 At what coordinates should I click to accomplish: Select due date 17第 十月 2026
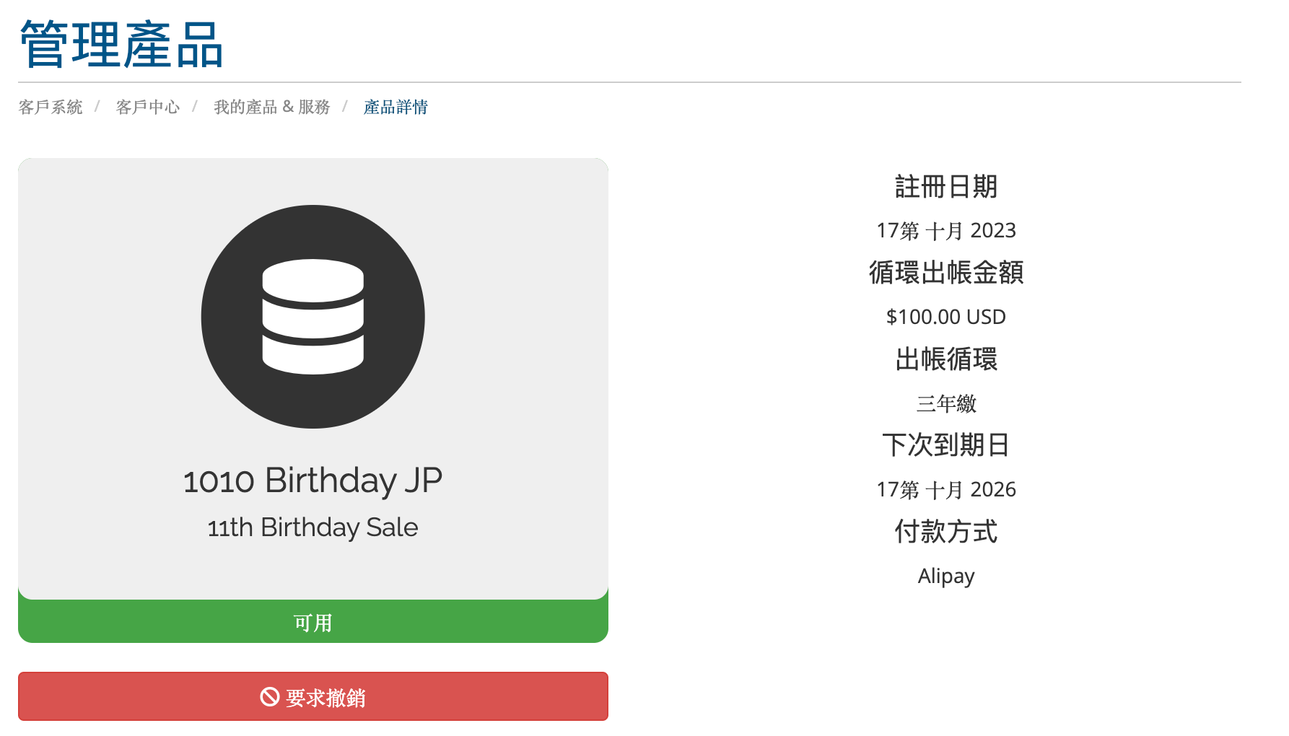point(946,490)
